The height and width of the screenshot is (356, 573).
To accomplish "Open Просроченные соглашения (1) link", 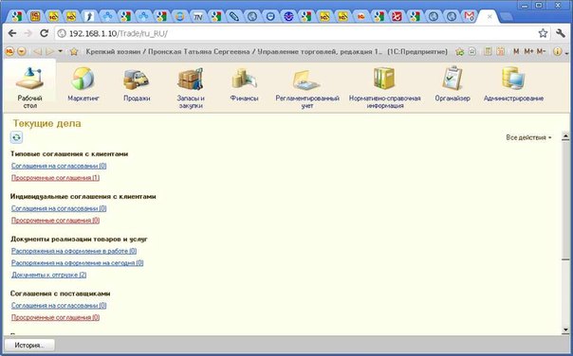I will click(x=55, y=178).
